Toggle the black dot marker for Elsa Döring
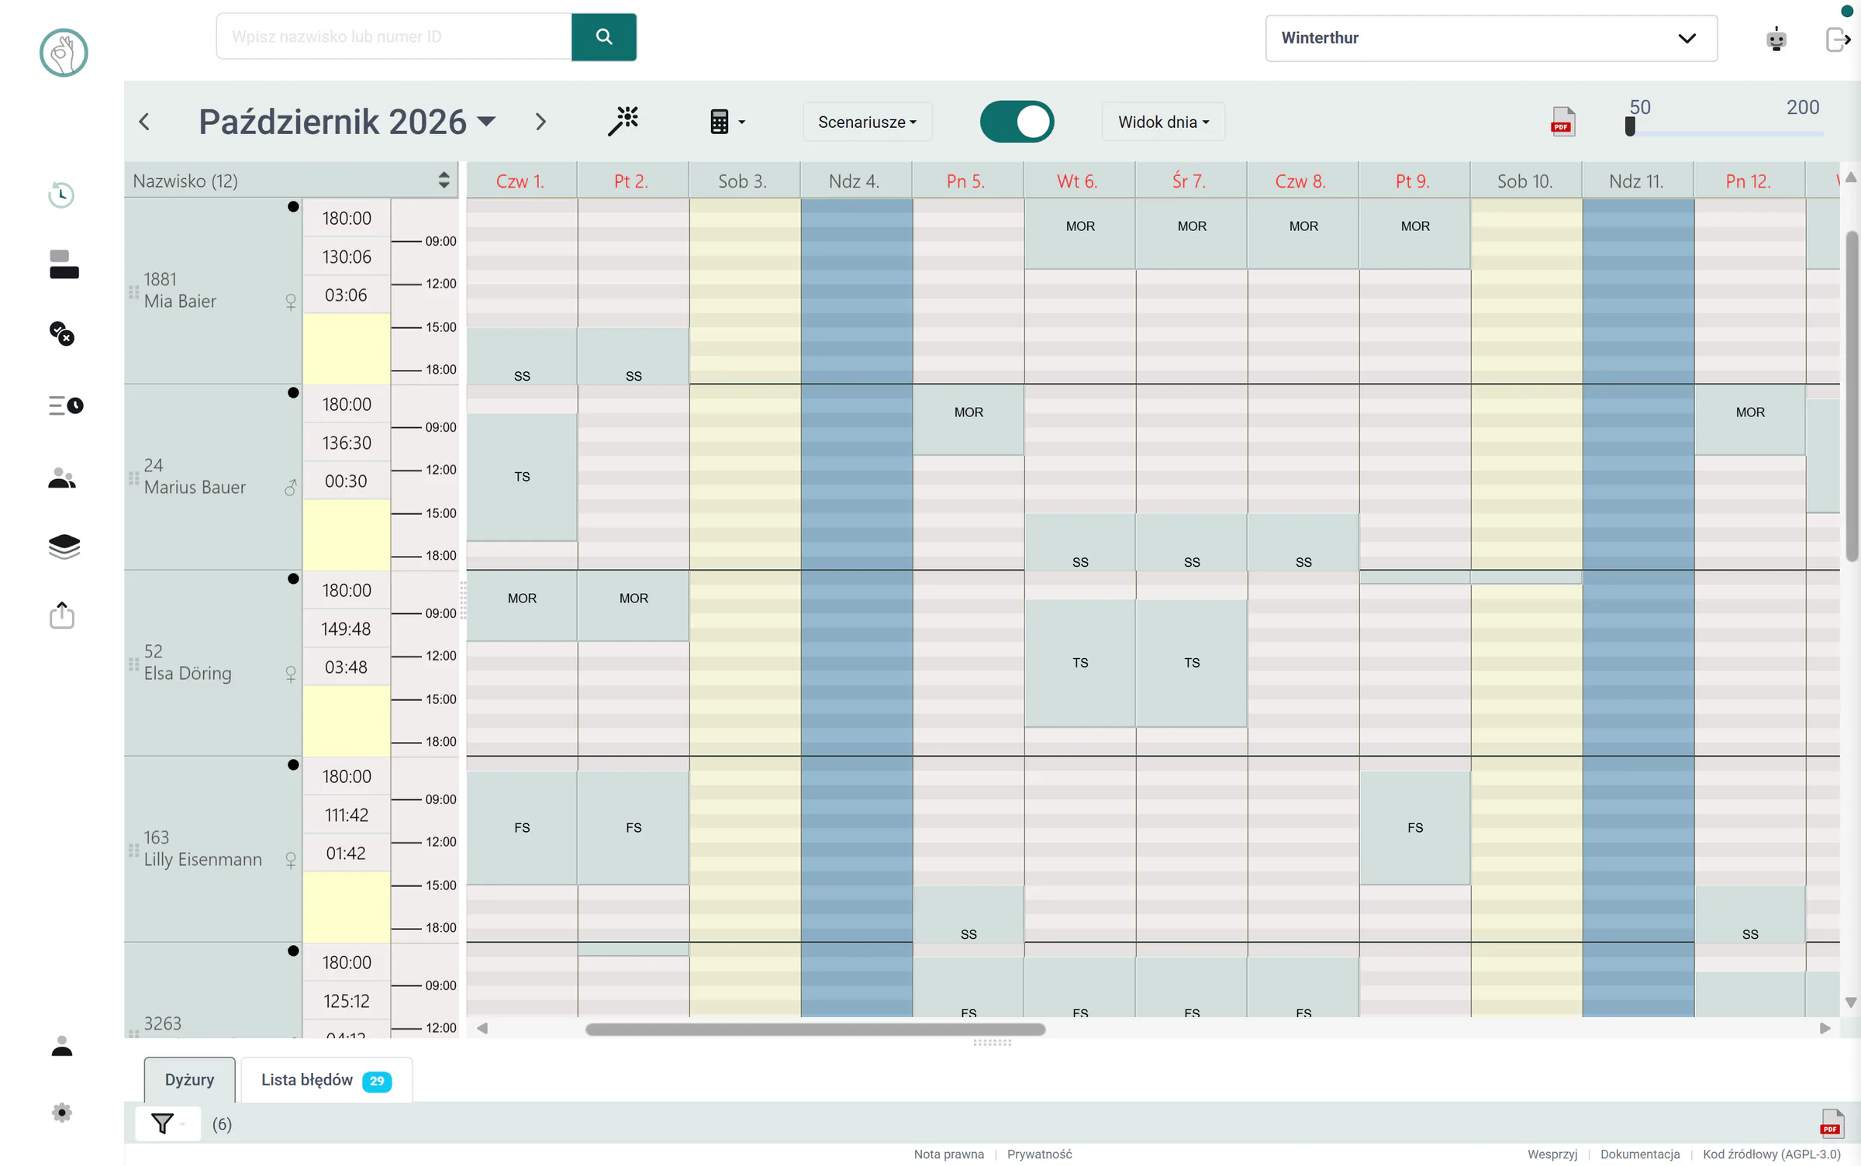This screenshot has height=1166, width=1861. pyautogui.click(x=293, y=578)
